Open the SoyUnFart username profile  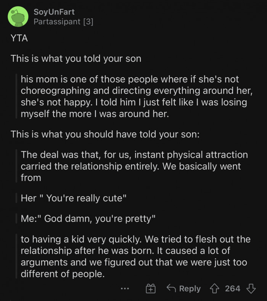pyautogui.click(x=54, y=12)
